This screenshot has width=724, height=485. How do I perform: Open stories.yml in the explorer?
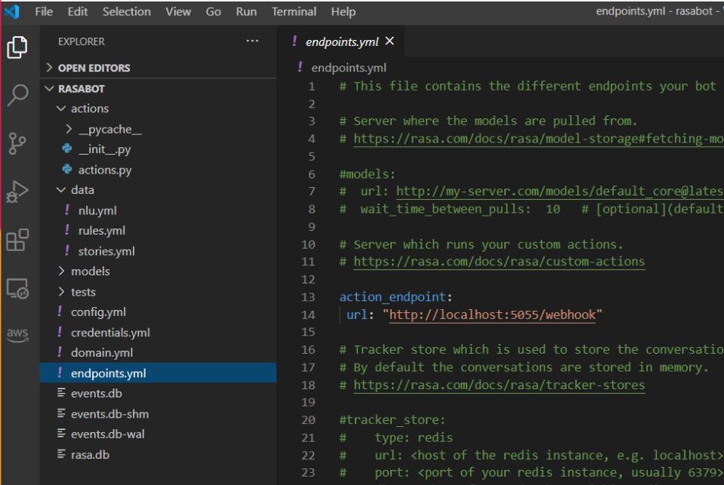[x=106, y=251]
